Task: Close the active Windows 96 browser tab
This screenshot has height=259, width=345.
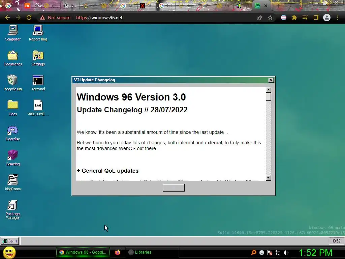Action: pos(266,6)
